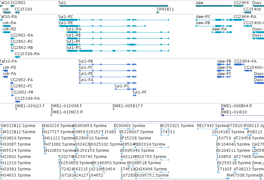
Task: Click transcript Syt1-RE label
Action: (x=66, y=23)
